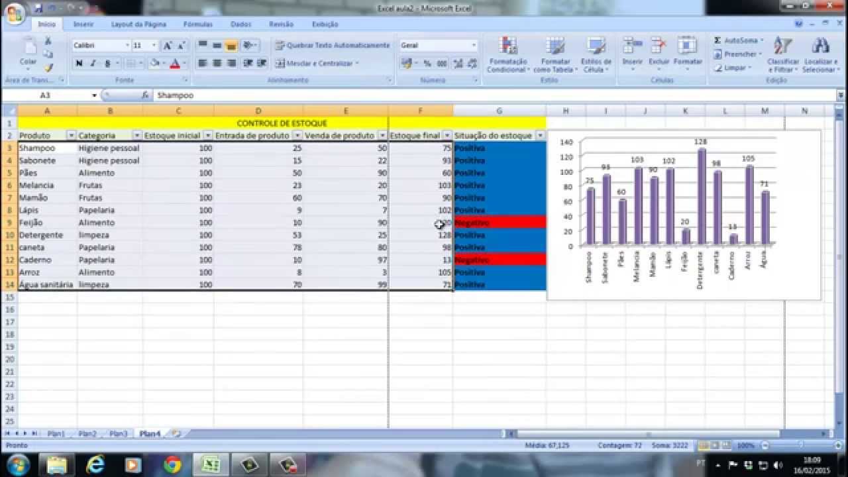Viewport: 848px width, 477px height.
Task: Open the Entrada de produto filter dropdown
Action: click(x=297, y=135)
